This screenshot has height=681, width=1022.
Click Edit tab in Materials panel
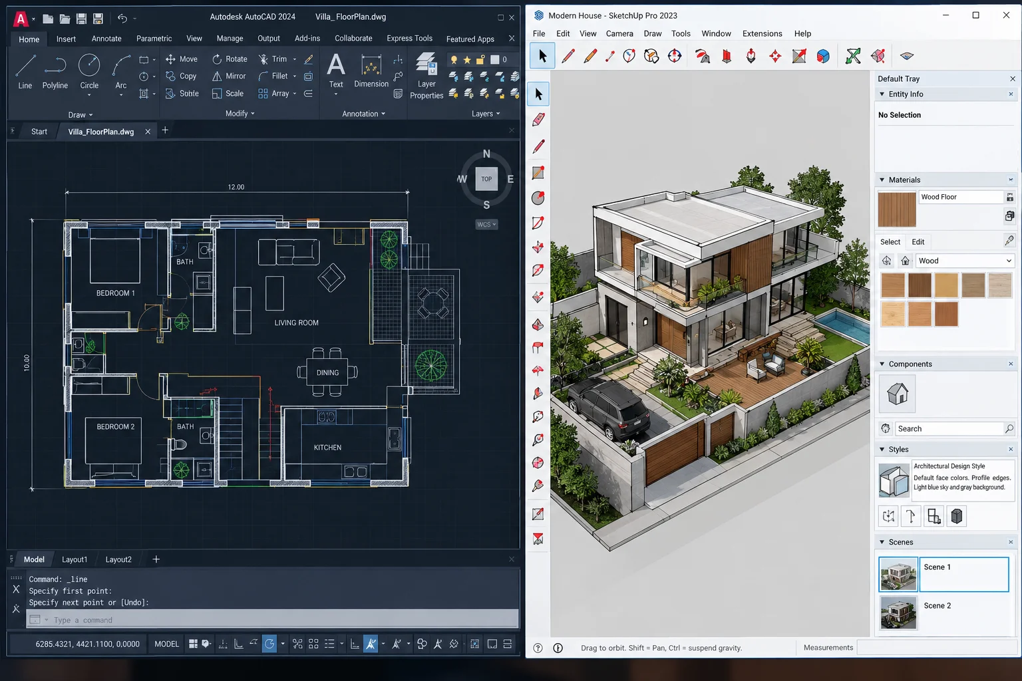click(x=918, y=242)
